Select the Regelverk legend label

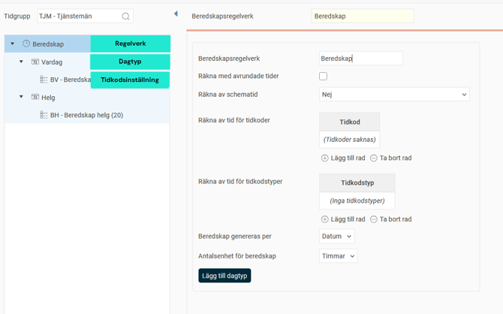pos(130,44)
